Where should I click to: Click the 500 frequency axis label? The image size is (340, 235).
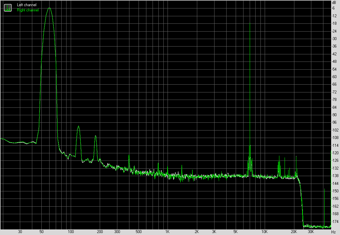139,232
